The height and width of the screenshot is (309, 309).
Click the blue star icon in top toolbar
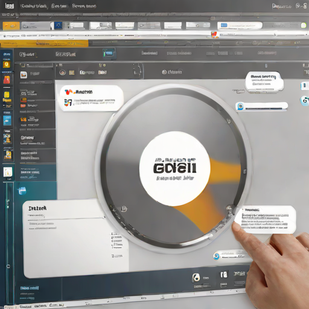click(59, 25)
